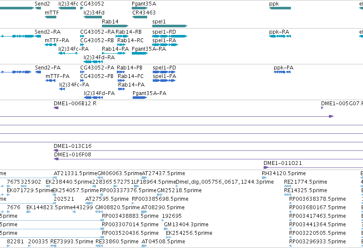The height and width of the screenshot is (248, 363).
Task: Click the Rab14-RB transcript label
Action: click(x=128, y=32)
